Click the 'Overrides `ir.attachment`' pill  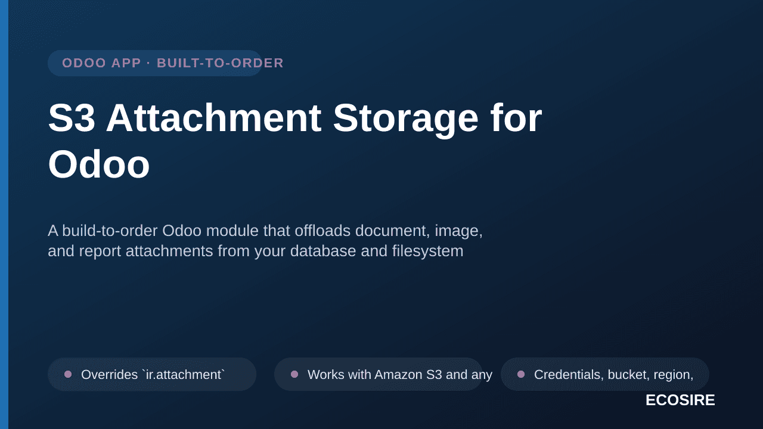[152, 374]
